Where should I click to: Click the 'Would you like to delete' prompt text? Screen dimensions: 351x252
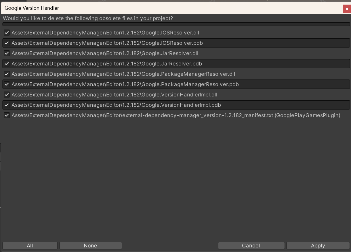click(88, 18)
